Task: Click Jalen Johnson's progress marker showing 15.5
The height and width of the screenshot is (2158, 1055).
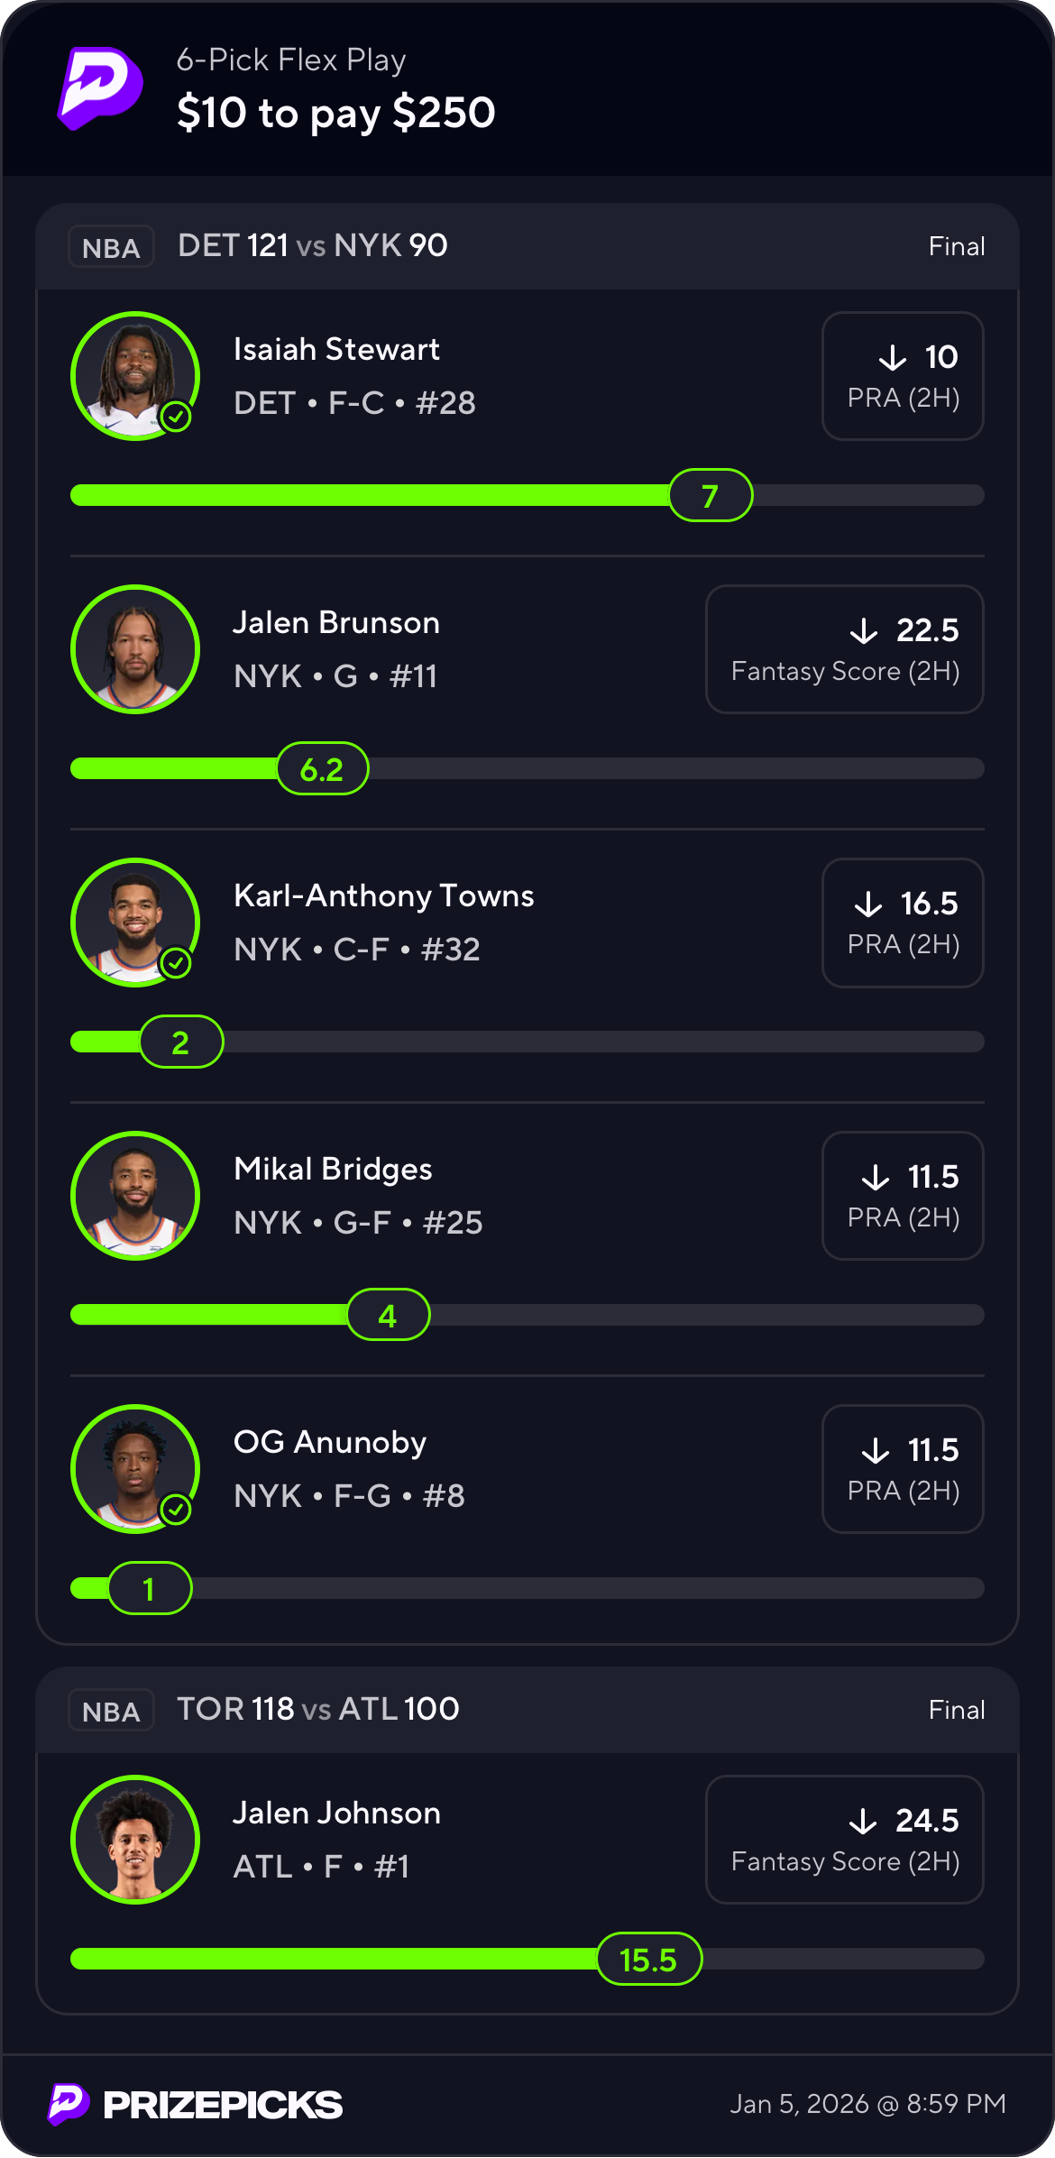Action: pyautogui.click(x=649, y=1959)
